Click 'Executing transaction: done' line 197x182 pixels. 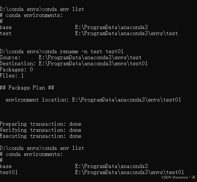(40, 136)
